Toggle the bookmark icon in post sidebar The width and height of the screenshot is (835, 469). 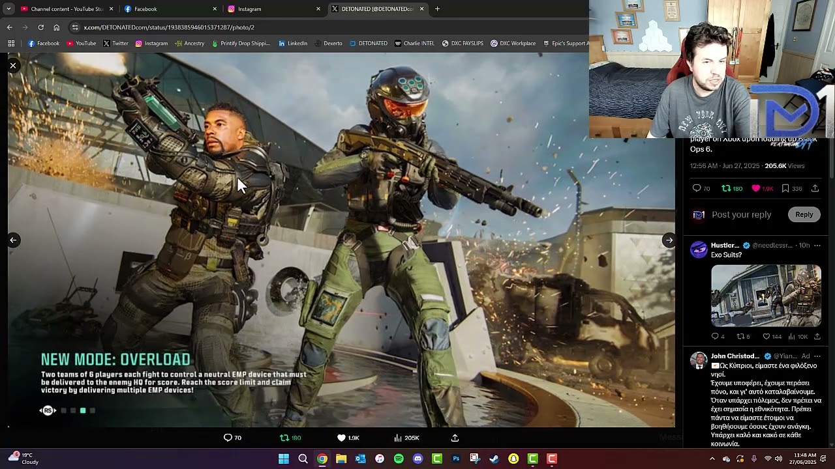point(785,188)
